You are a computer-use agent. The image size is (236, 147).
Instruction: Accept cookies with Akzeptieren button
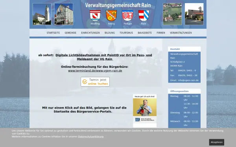tap(217, 142)
